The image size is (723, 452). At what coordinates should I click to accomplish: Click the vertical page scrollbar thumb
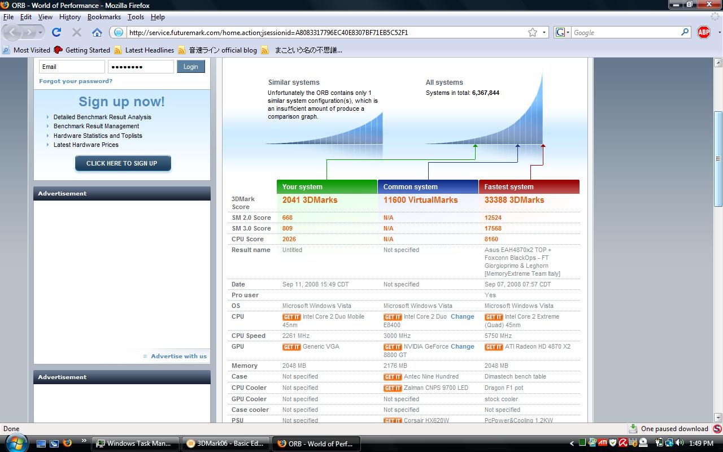(x=718, y=158)
